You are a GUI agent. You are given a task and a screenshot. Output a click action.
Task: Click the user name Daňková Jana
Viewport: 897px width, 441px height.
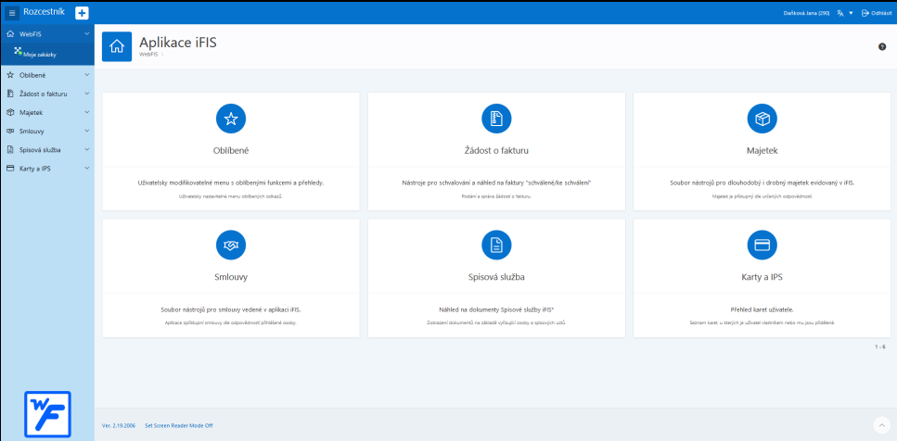pos(806,13)
